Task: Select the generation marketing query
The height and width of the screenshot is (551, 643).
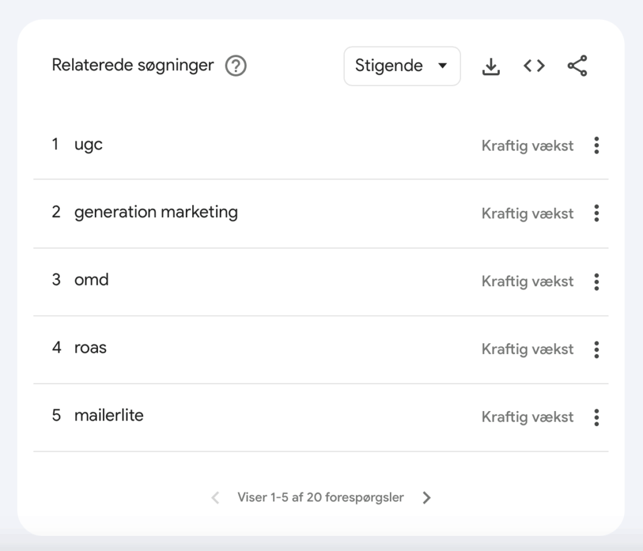Action: pyautogui.click(x=156, y=212)
